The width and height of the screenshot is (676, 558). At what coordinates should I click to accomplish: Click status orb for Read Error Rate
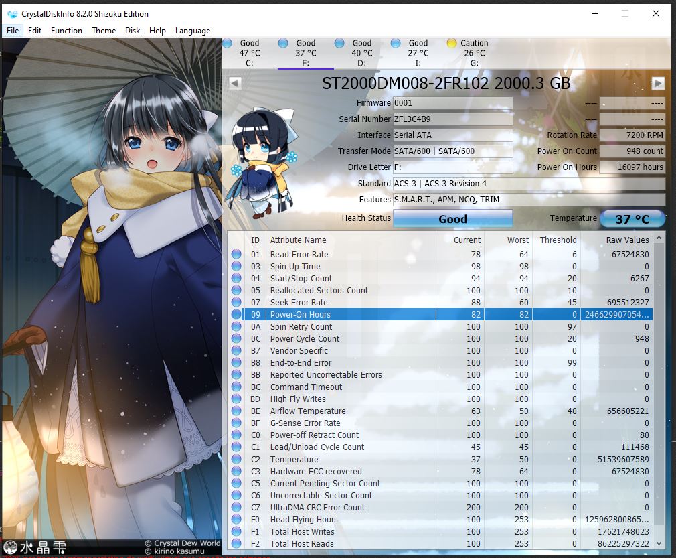pyautogui.click(x=236, y=255)
